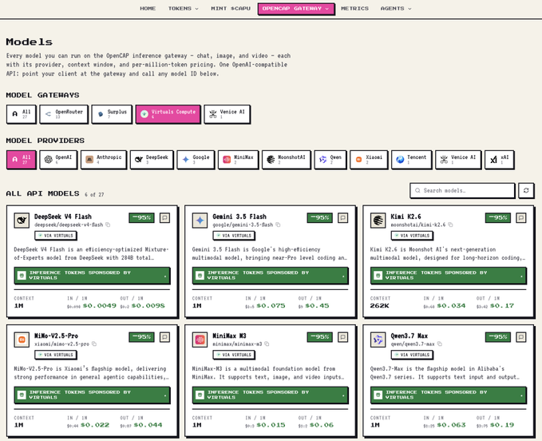
Task: Copy the qwen/qwen3.7-max model ID
Action: point(440,344)
